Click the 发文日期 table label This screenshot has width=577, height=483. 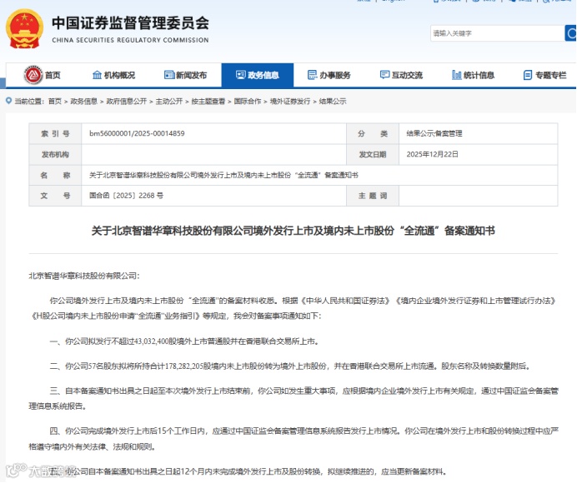coord(373,154)
